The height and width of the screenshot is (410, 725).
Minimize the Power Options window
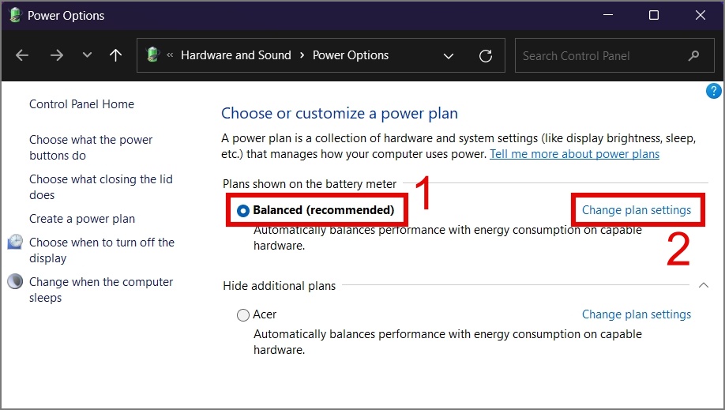pos(608,15)
